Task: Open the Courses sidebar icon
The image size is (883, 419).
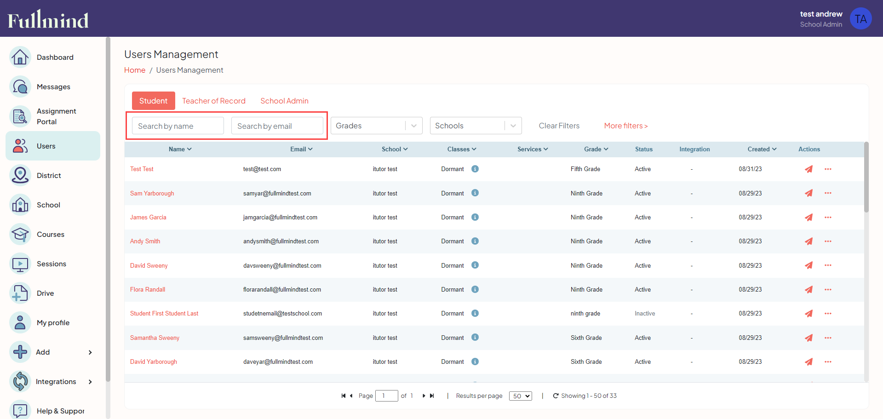Action: click(x=20, y=234)
